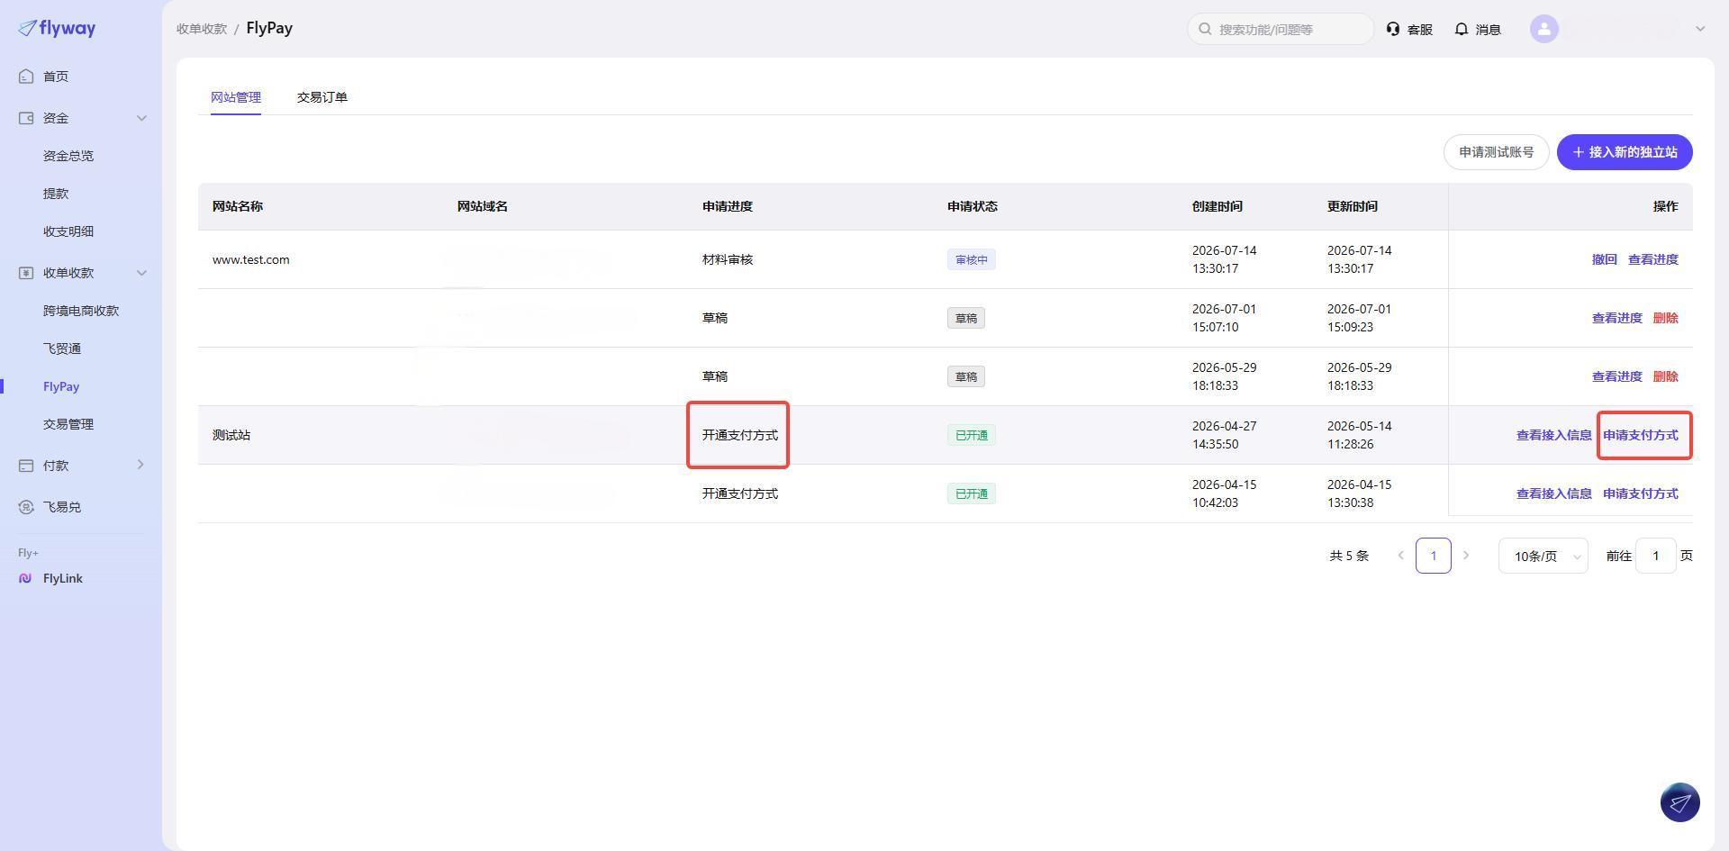Click the www.test.com site name cell
1729x851 pixels.
coord(251,259)
